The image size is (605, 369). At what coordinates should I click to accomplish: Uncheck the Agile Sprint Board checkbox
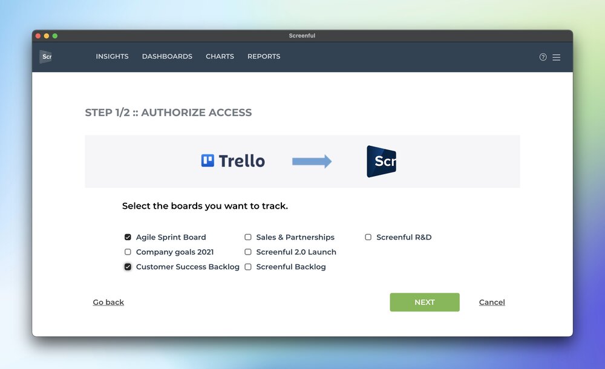click(128, 237)
